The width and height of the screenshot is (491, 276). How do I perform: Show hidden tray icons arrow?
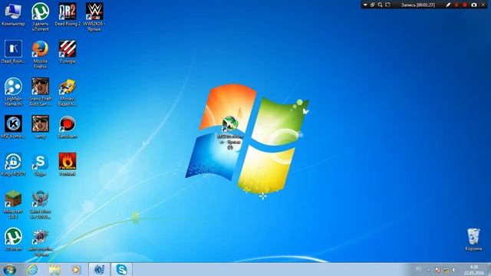tap(429, 270)
